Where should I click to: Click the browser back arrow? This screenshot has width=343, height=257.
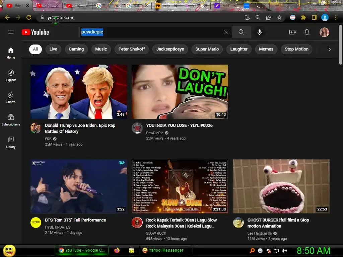7,17
